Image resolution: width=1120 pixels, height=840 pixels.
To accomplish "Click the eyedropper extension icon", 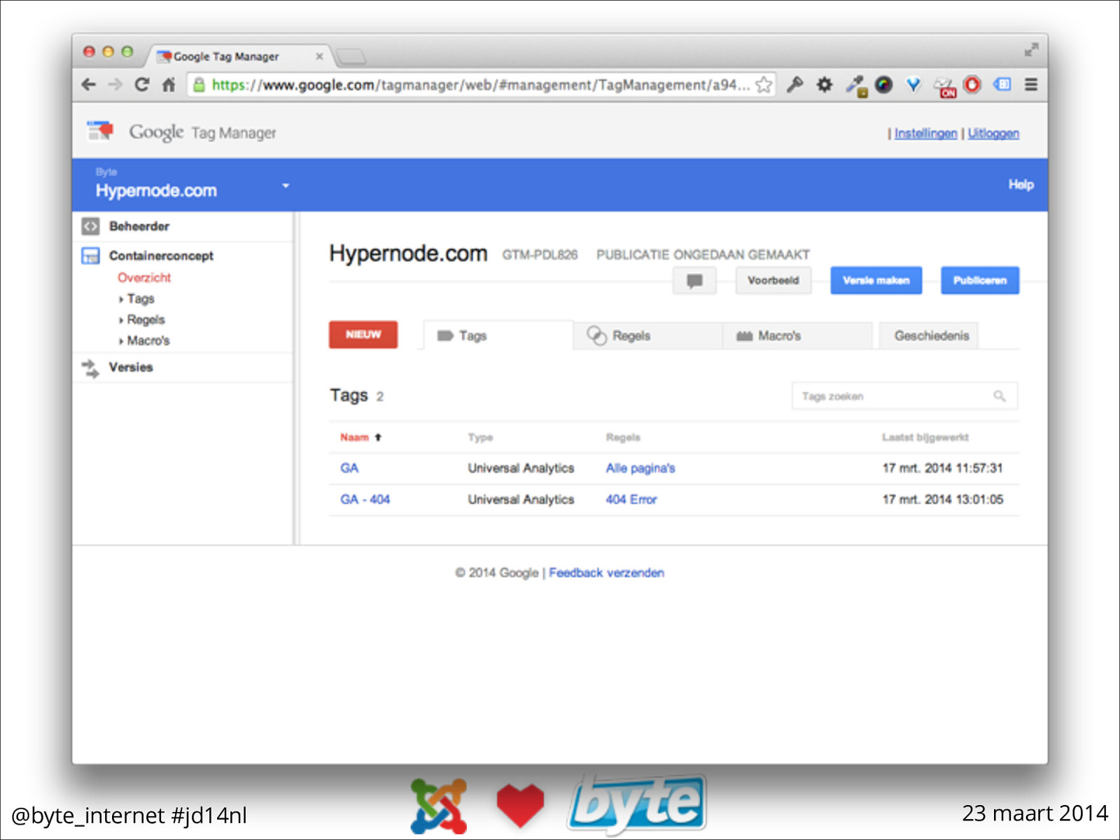I will click(855, 85).
